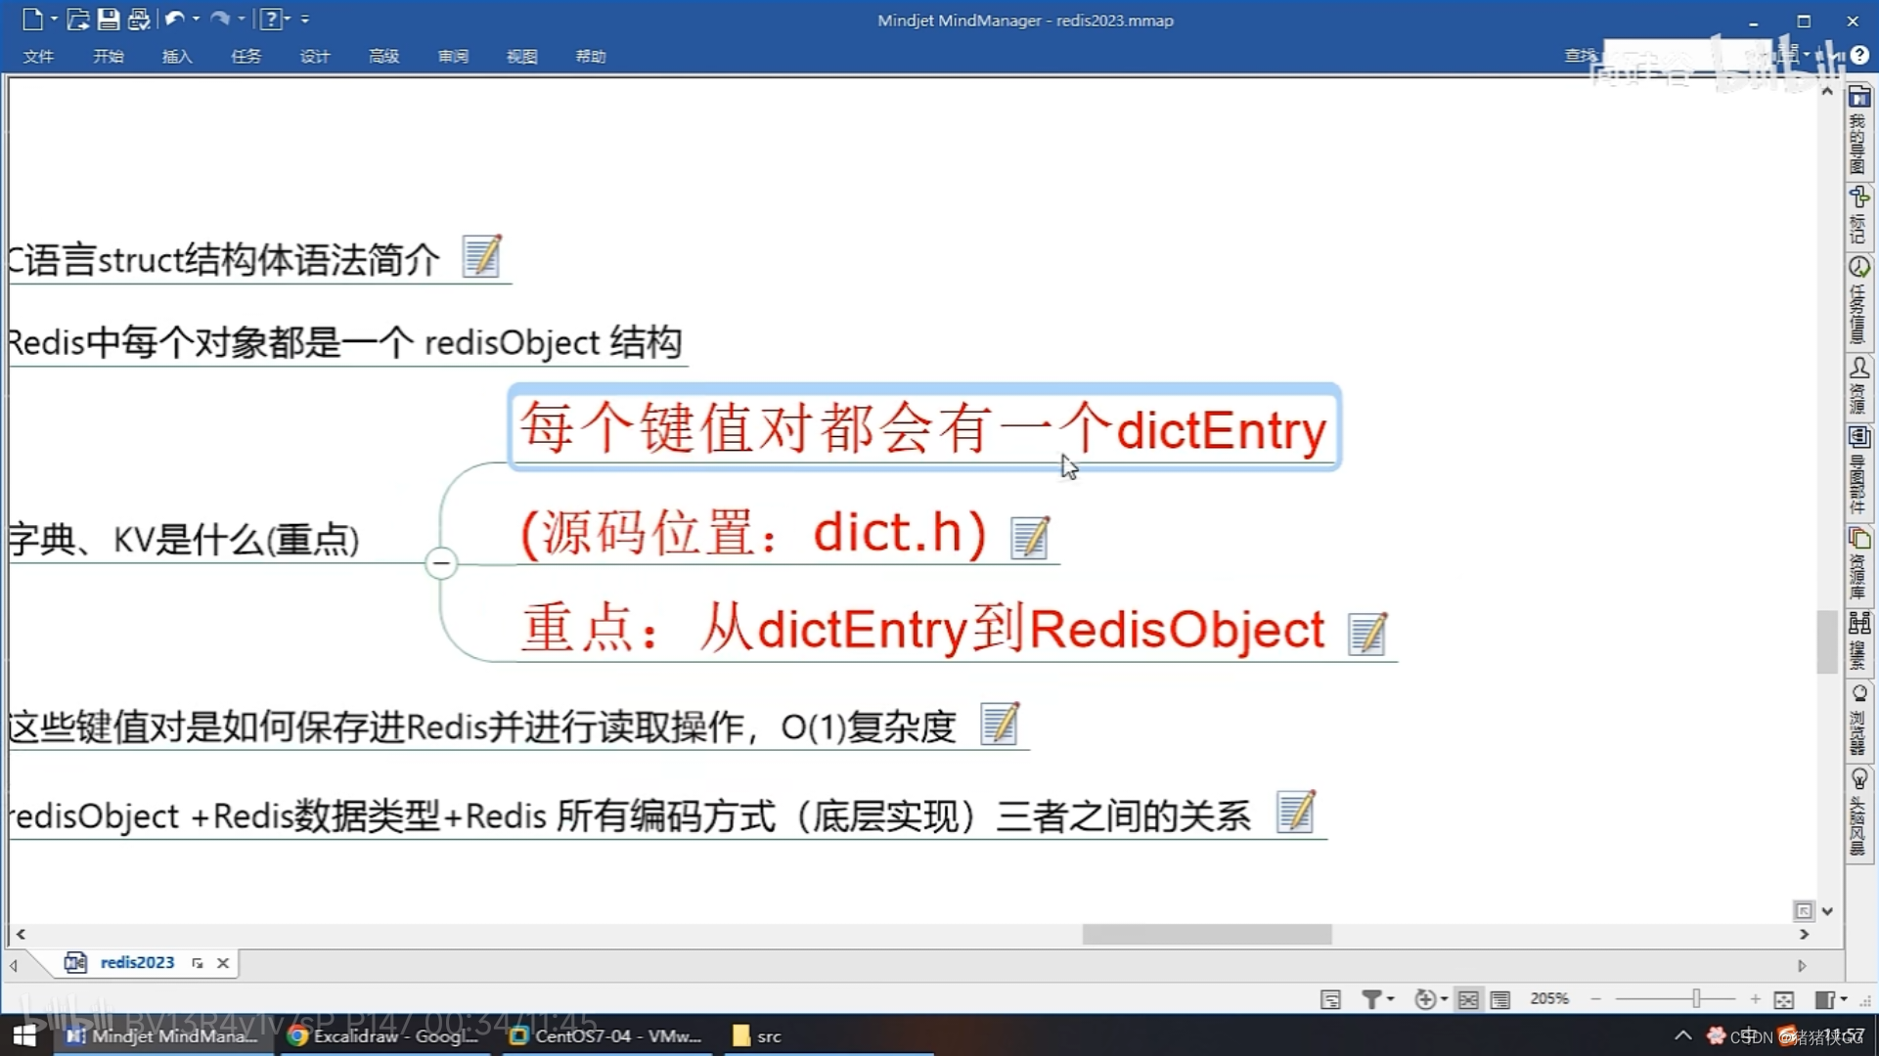Open the 插入 ribbon tab
The width and height of the screenshot is (1879, 1056).
coord(176,57)
